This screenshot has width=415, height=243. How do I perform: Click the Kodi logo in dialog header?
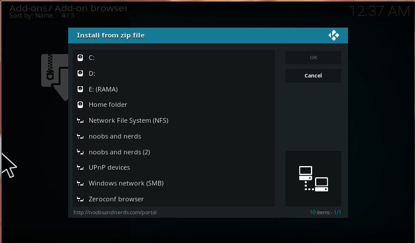pyautogui.click(x=334, y=35)
